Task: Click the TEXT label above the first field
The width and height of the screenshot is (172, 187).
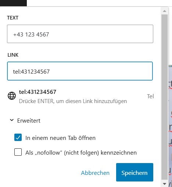Action: pyautogui.click(x=13, y=18)
